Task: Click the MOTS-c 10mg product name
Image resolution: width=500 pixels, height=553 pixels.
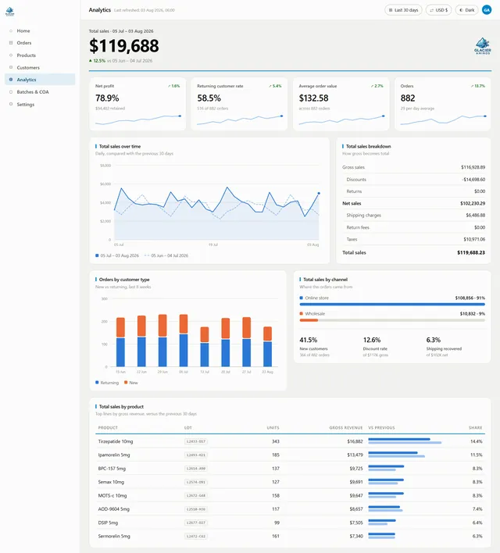Action: click(112, 495)
